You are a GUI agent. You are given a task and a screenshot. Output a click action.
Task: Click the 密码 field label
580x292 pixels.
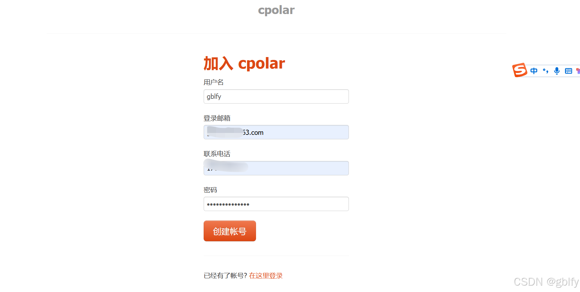(210, 190)
